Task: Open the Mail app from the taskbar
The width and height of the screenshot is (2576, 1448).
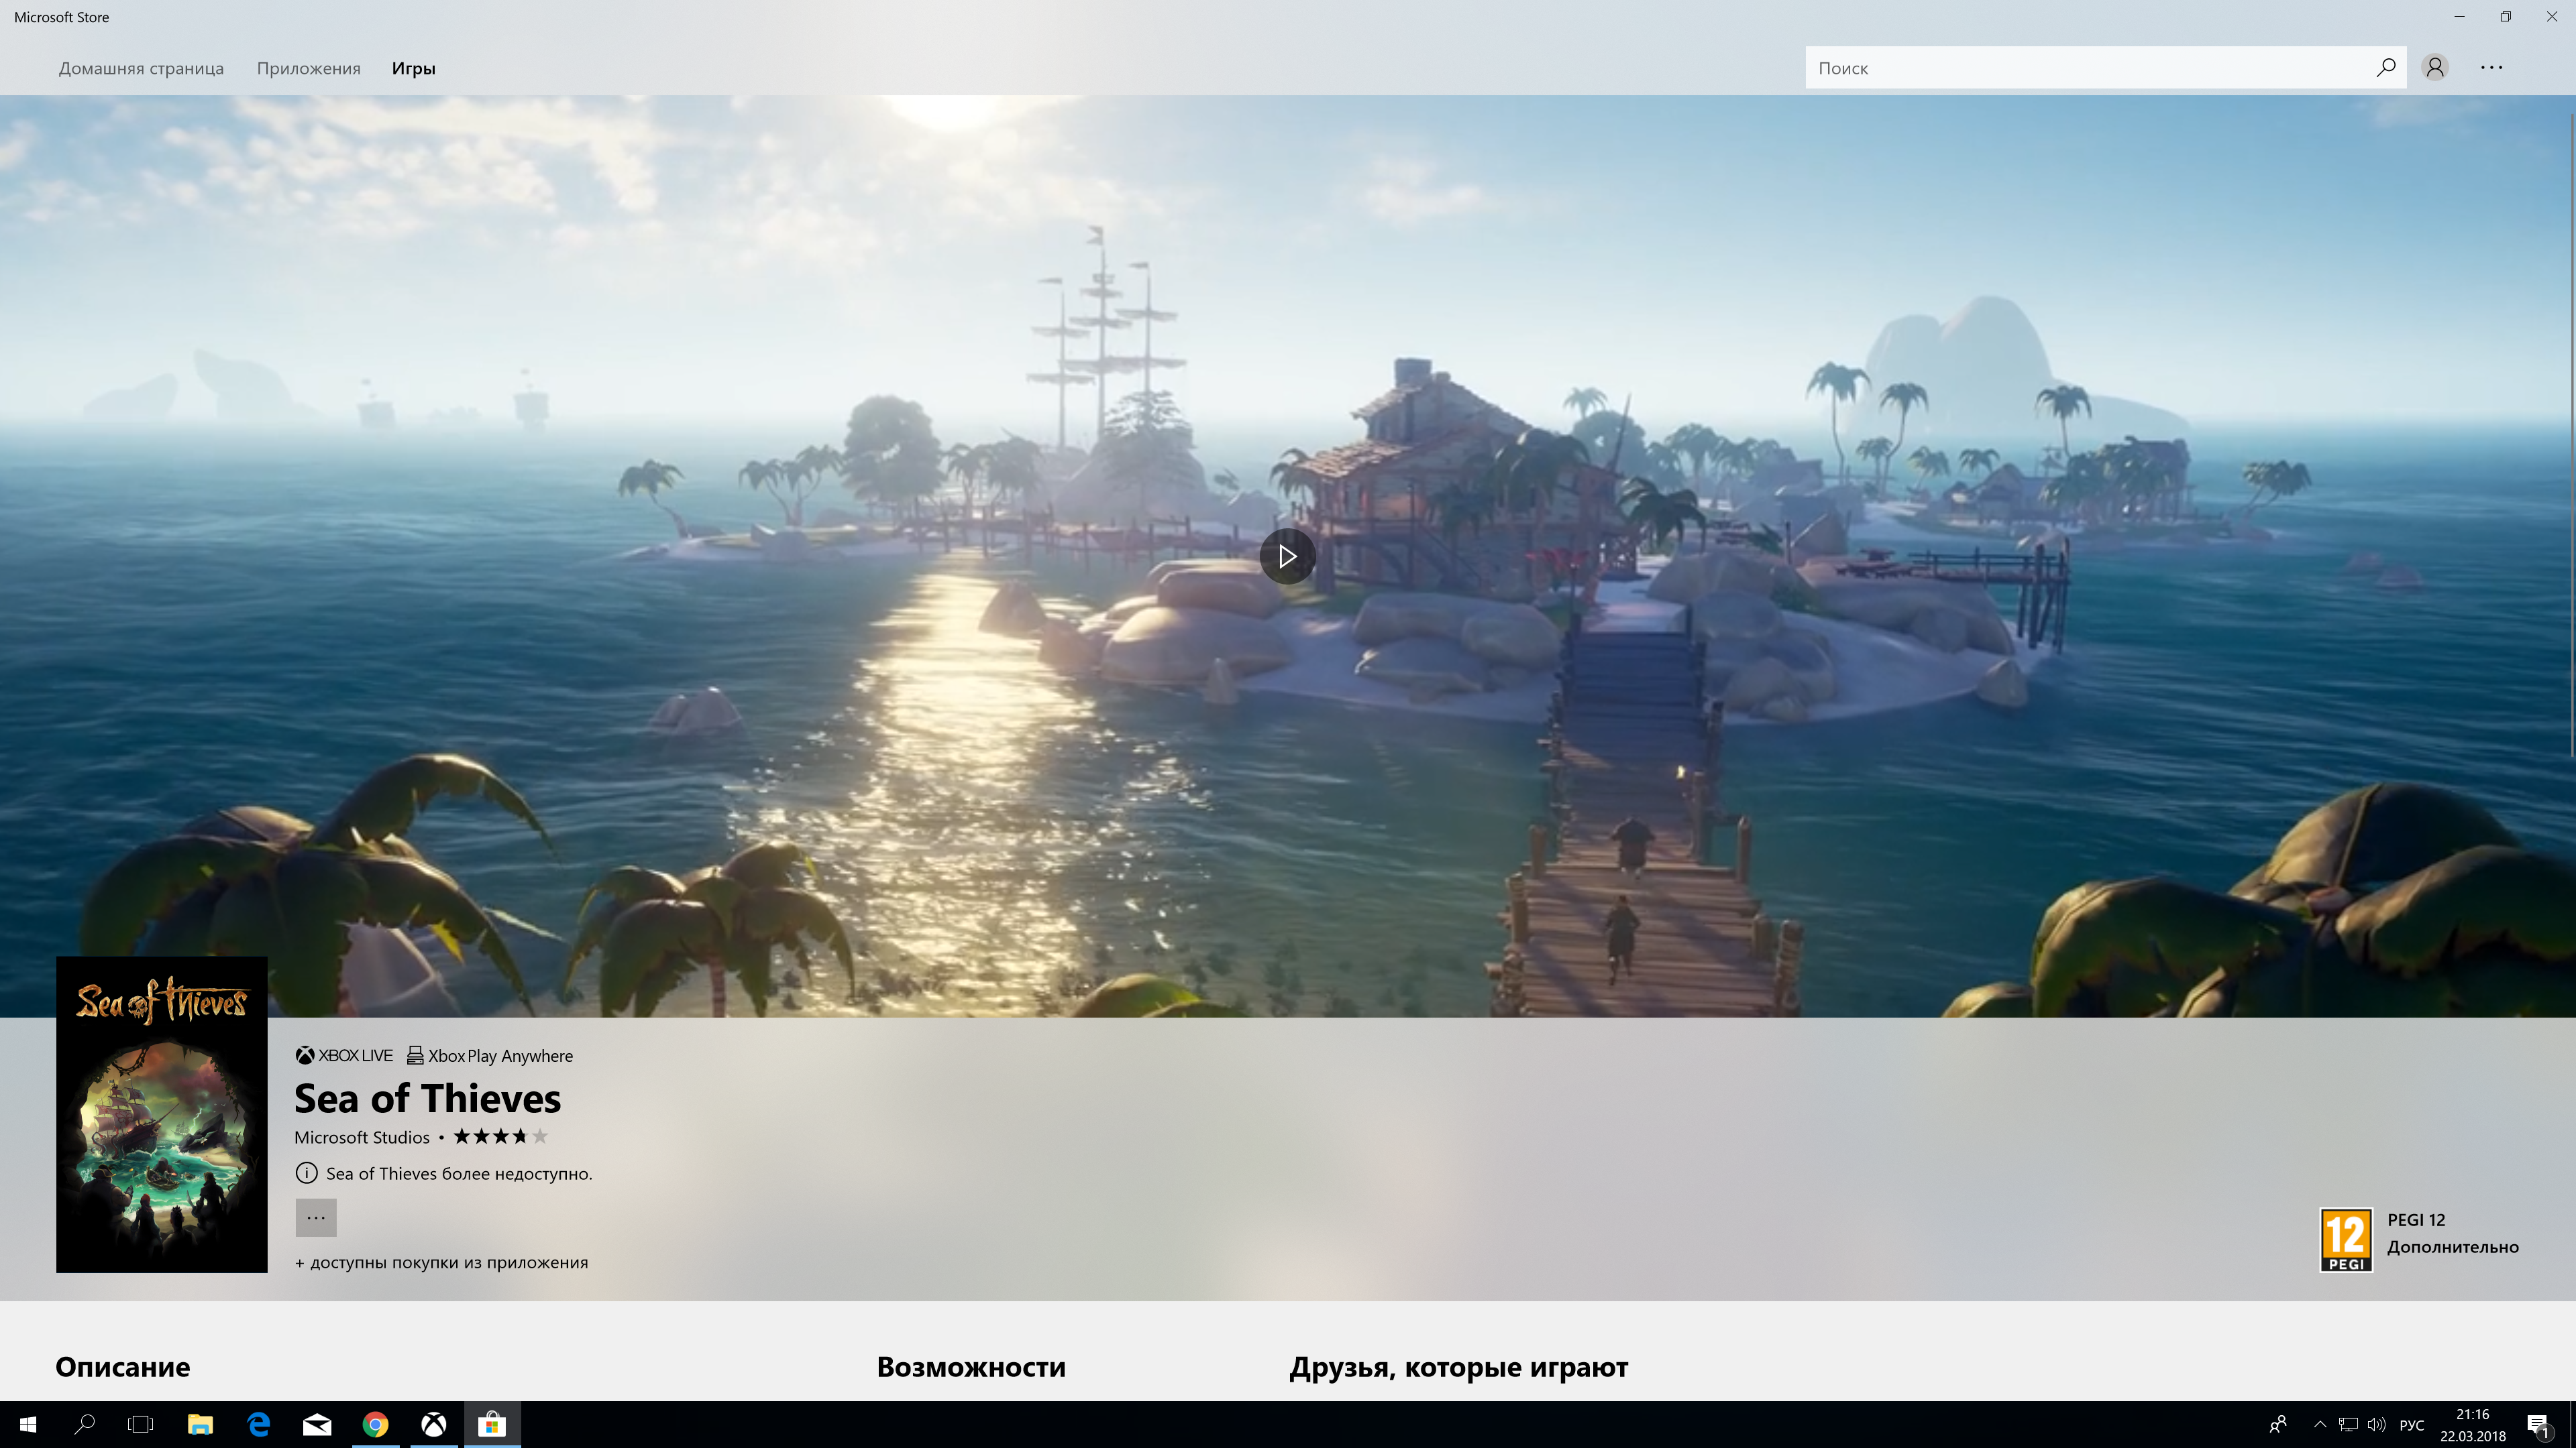Action: (x=317, y=1424)
